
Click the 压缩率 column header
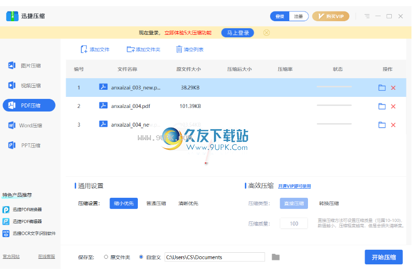[285, 69]
